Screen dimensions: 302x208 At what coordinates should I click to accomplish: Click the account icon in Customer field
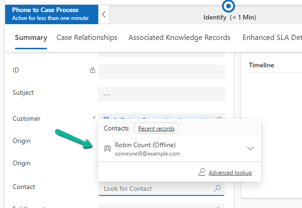(106, 118)
